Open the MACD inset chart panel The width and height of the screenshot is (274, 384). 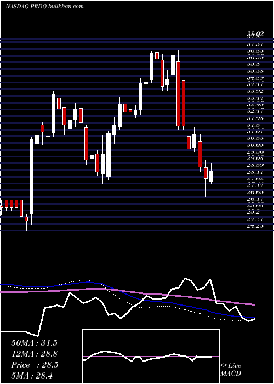[x=151, y=357]
